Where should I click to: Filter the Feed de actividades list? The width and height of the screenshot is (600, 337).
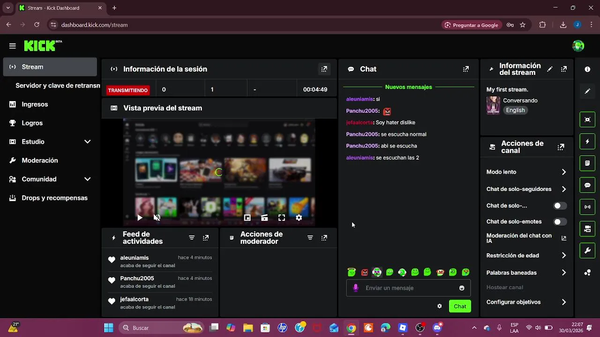192,238
